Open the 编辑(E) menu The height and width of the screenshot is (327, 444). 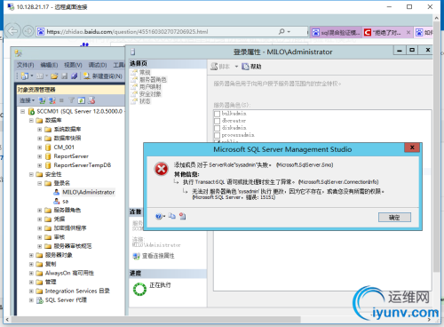coord(49,65)
